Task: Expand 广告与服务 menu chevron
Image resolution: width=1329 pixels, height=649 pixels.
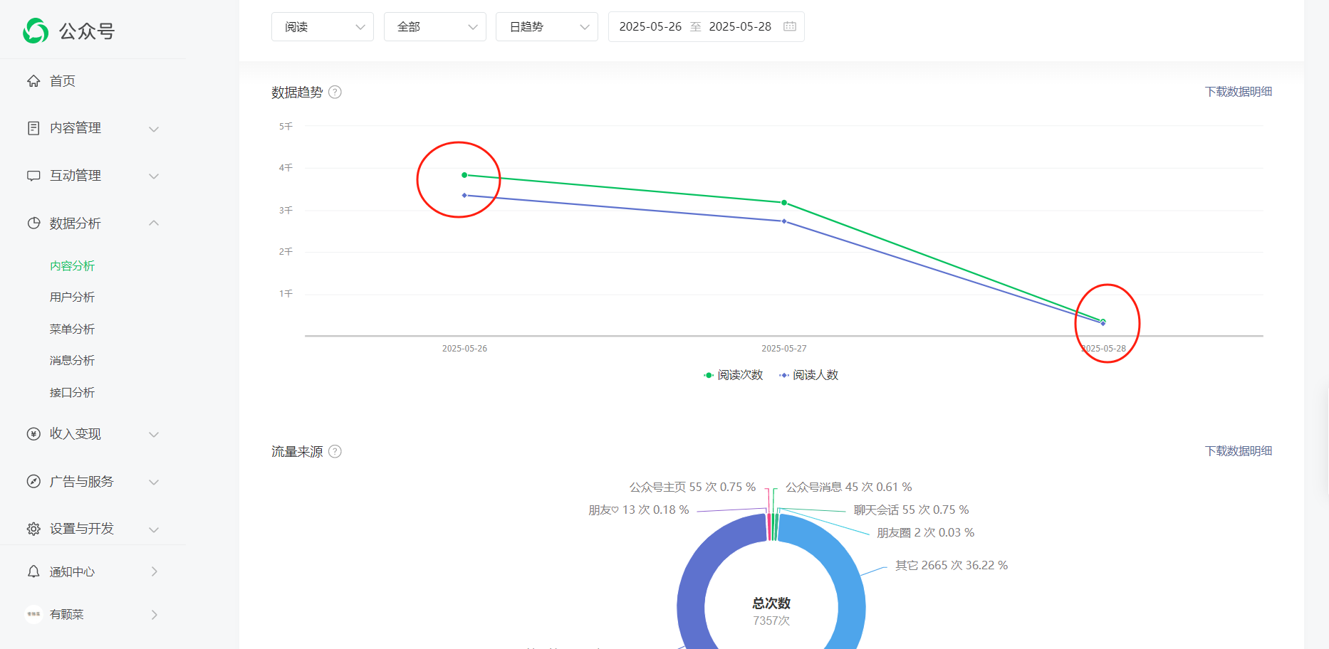Action: pyautogui.click(x=154, y=482)
